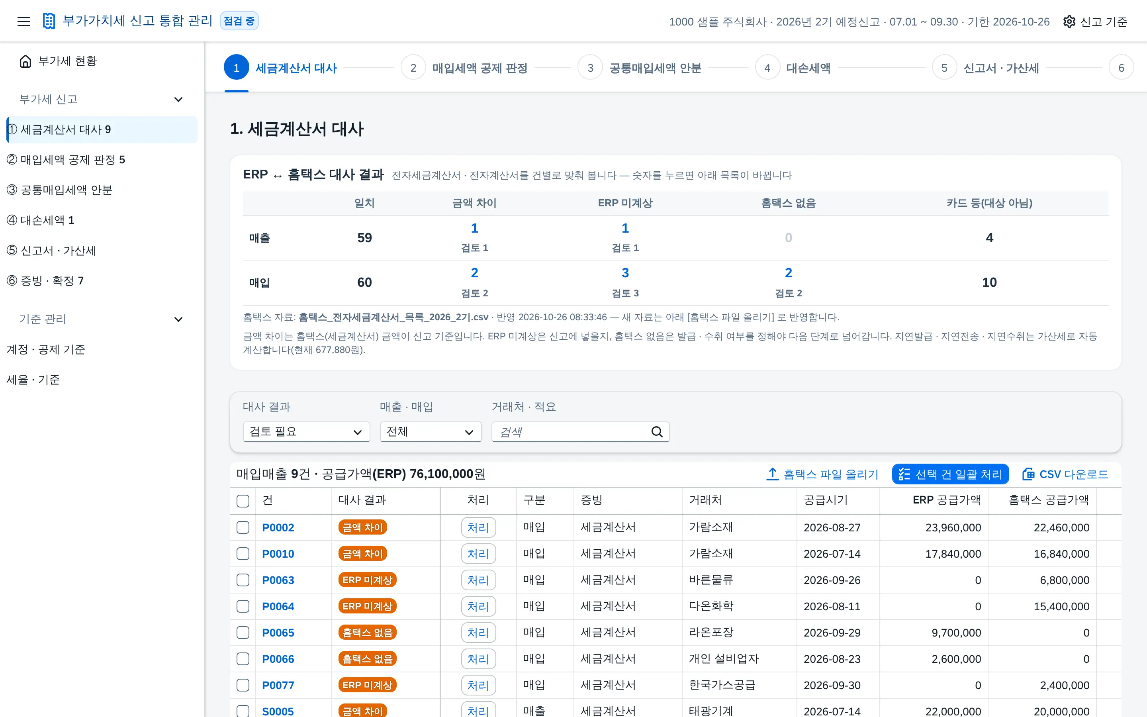The image size is (1147, 717).
Task: Open the hamburger navigation menu
Action: point(24,22)
